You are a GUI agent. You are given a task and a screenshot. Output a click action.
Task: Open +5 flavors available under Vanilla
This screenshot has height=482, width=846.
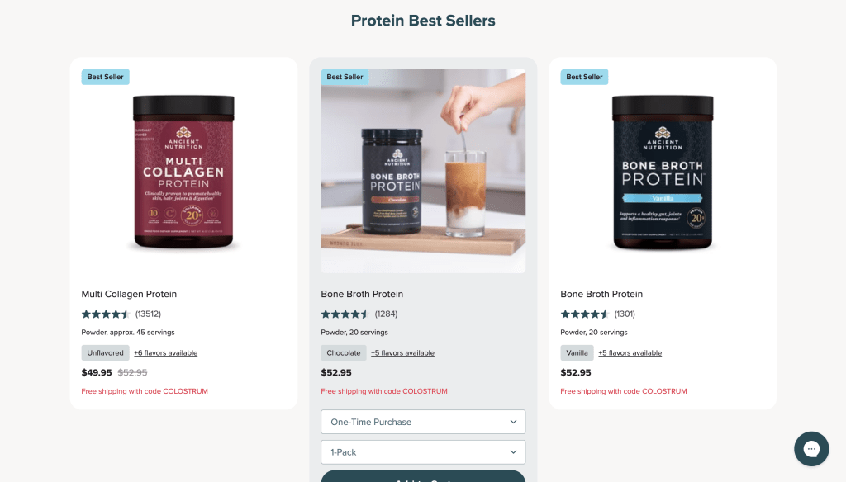point(630,352)
